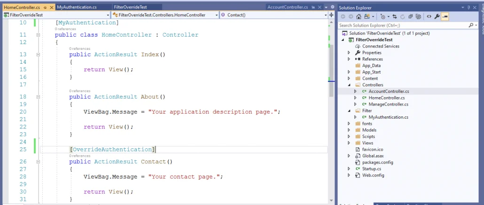
Task: Expand the Global.asax node
Action: pyautogui.click(x=349, y=156)
